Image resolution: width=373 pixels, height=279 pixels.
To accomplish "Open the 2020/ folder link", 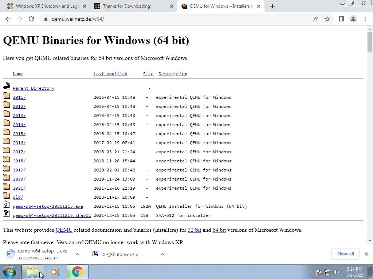I will (x=19, y=179).
